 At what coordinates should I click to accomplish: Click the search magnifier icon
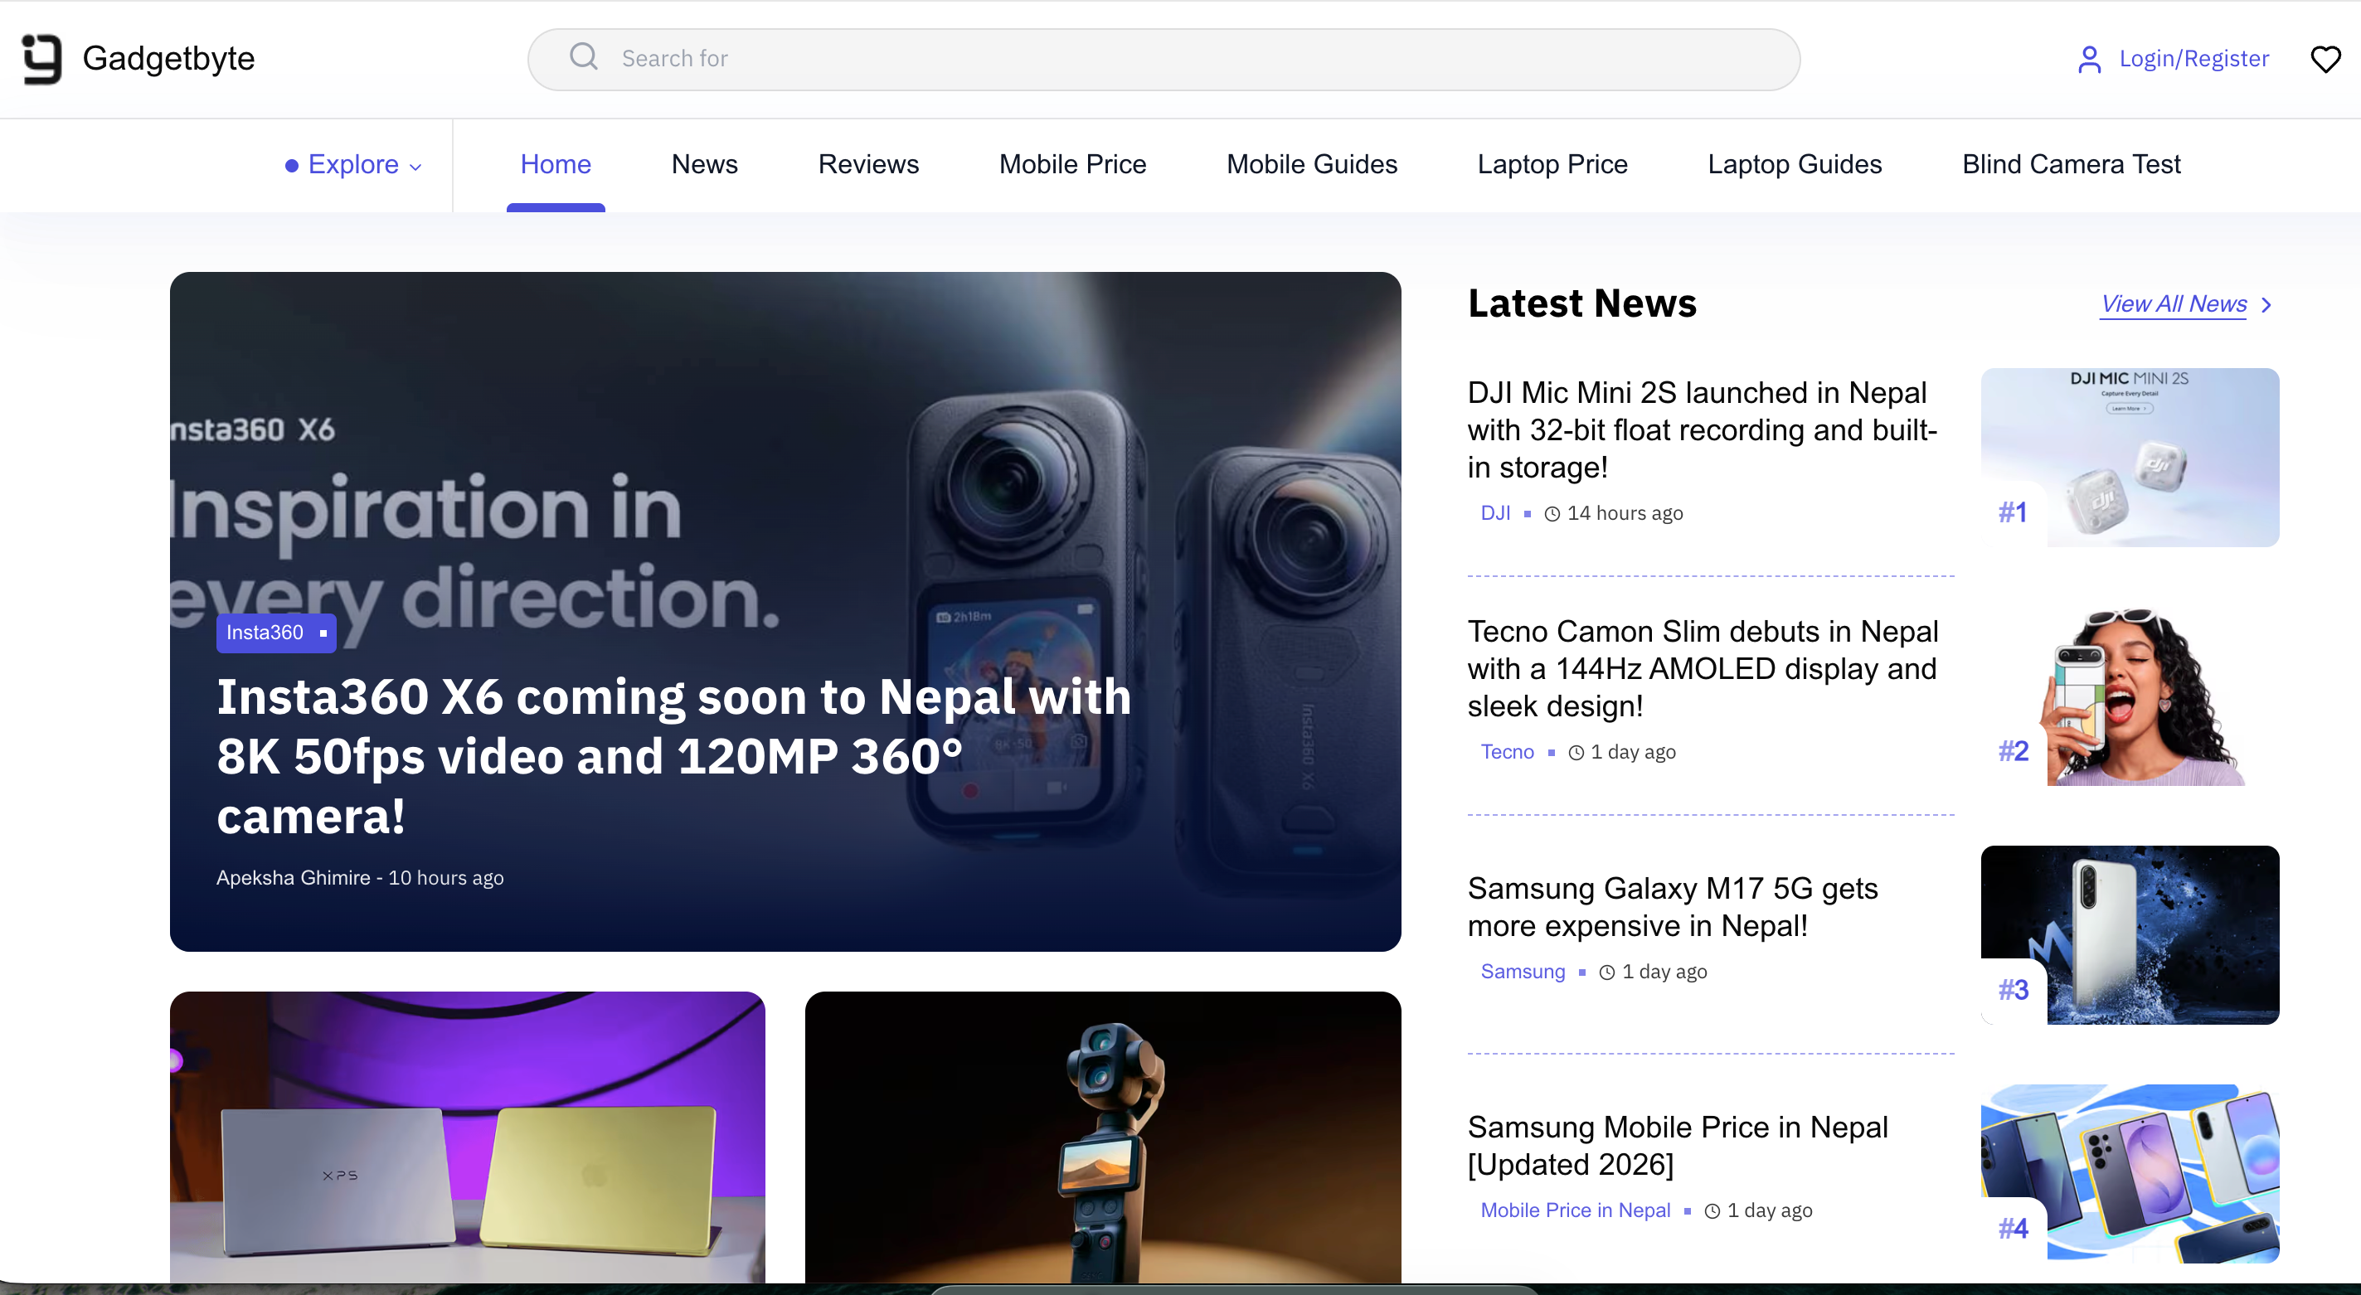[x=584, y=57]
